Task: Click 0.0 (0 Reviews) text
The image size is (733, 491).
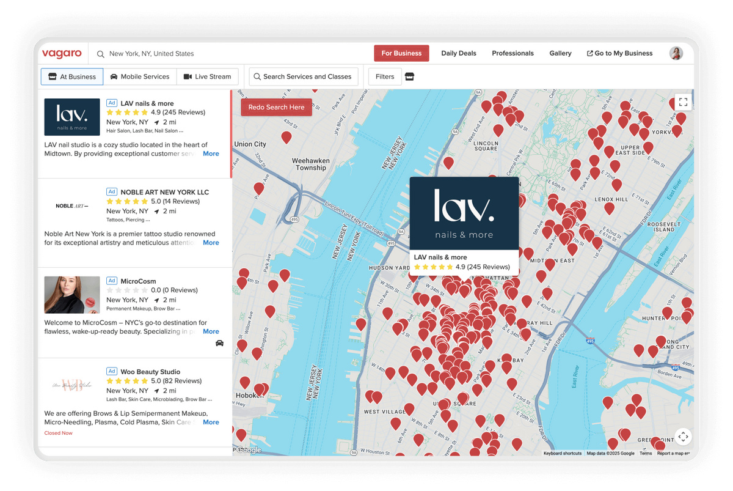Action: pyautogui.click(x=174, y=290)
